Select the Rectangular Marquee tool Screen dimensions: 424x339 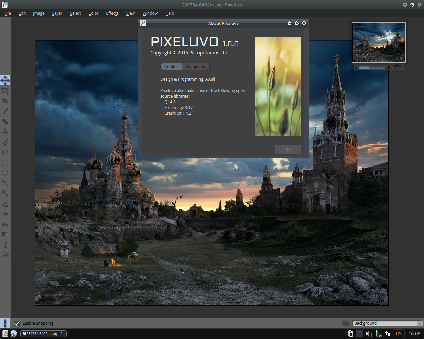click(5, 163)
